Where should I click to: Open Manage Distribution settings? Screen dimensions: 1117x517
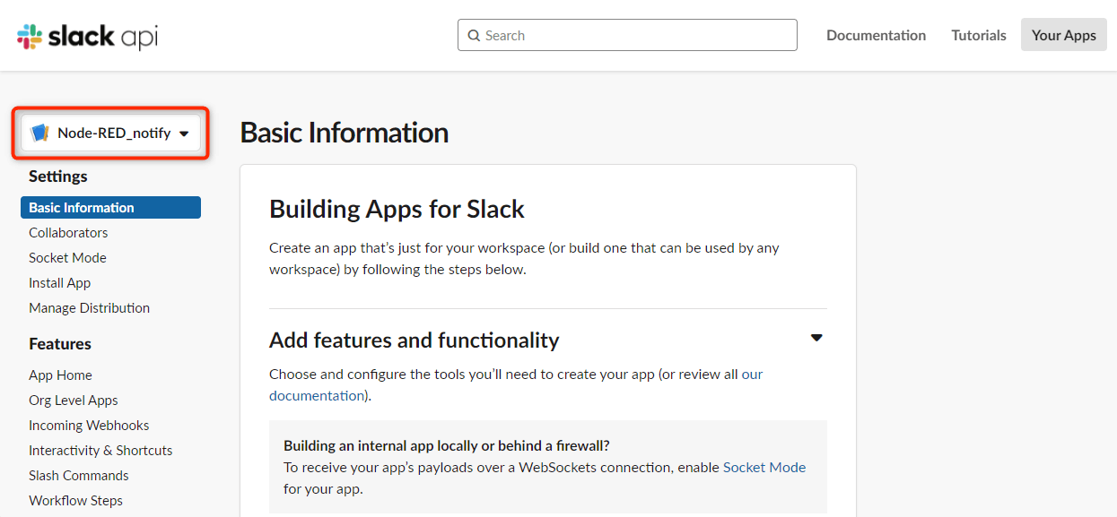(89, 307)
